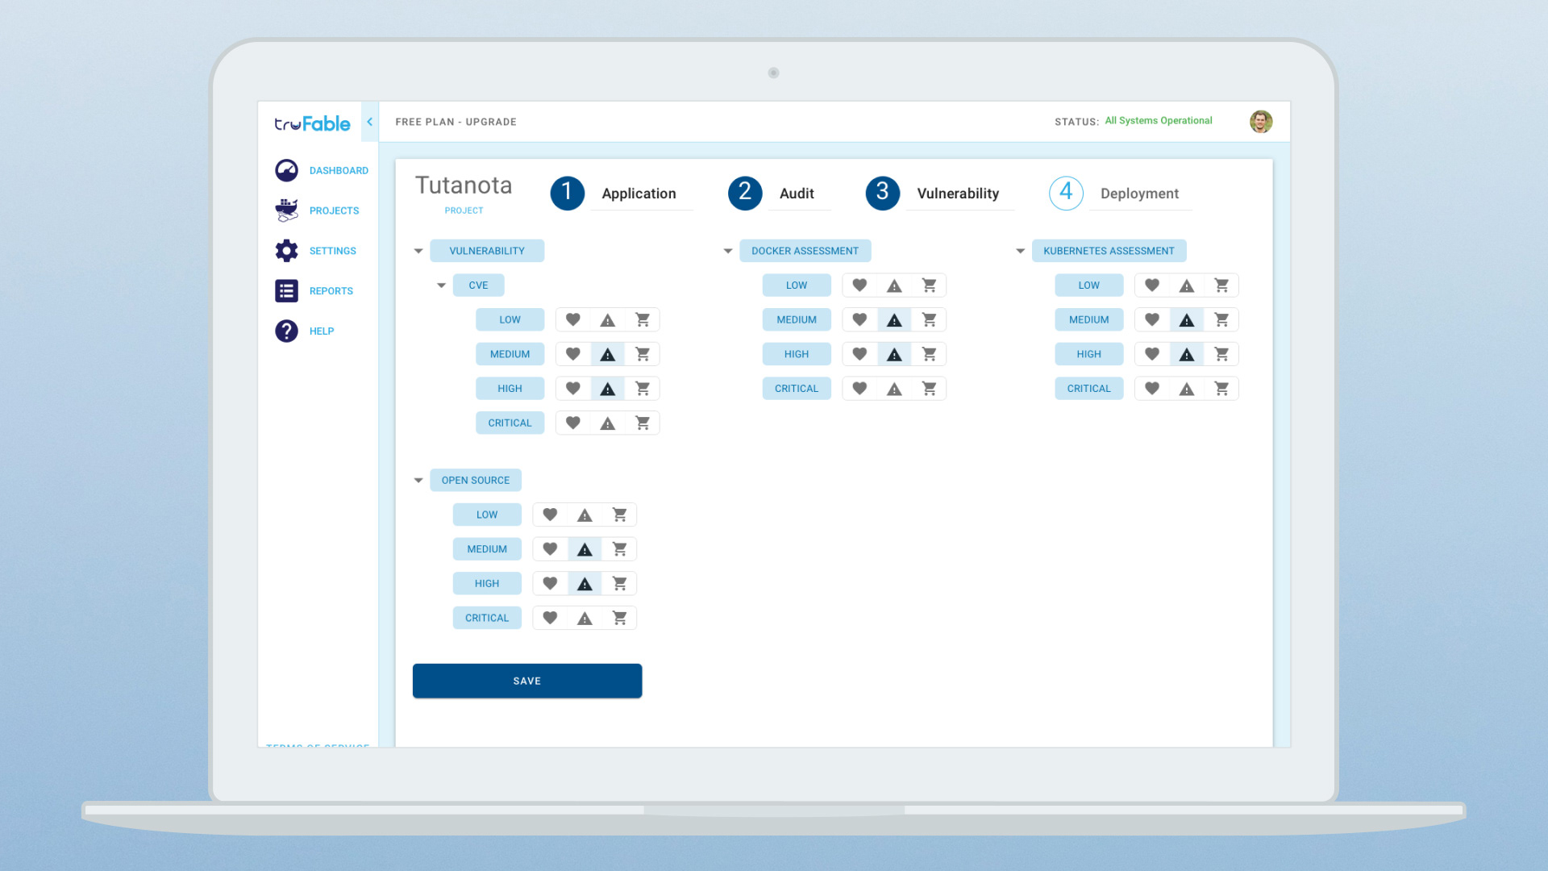Click heart icon for Docker Critical row
The width and height of the screenshot is (1548, 871).
(x=859, y=389)
